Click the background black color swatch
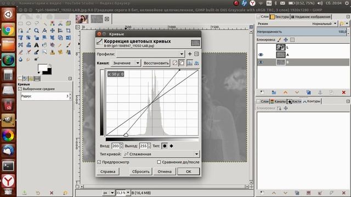This screenshot has width=351, height=197. tap(48, 72)
